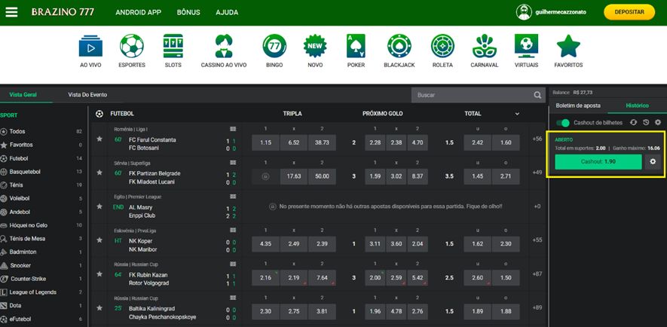Open bet slip settings gear icon
This screenshot has height=327, width=667.
tap(658, 123)
